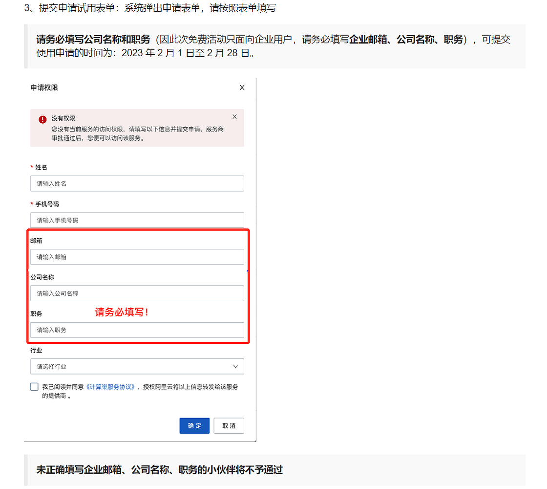This screenshot has height=489, width=547.
Task: Click the red error icon in alert
Action: point(42,119)
